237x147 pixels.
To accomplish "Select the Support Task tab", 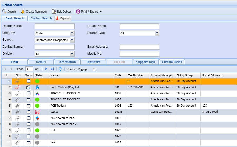I will click(x=145, y=62).
